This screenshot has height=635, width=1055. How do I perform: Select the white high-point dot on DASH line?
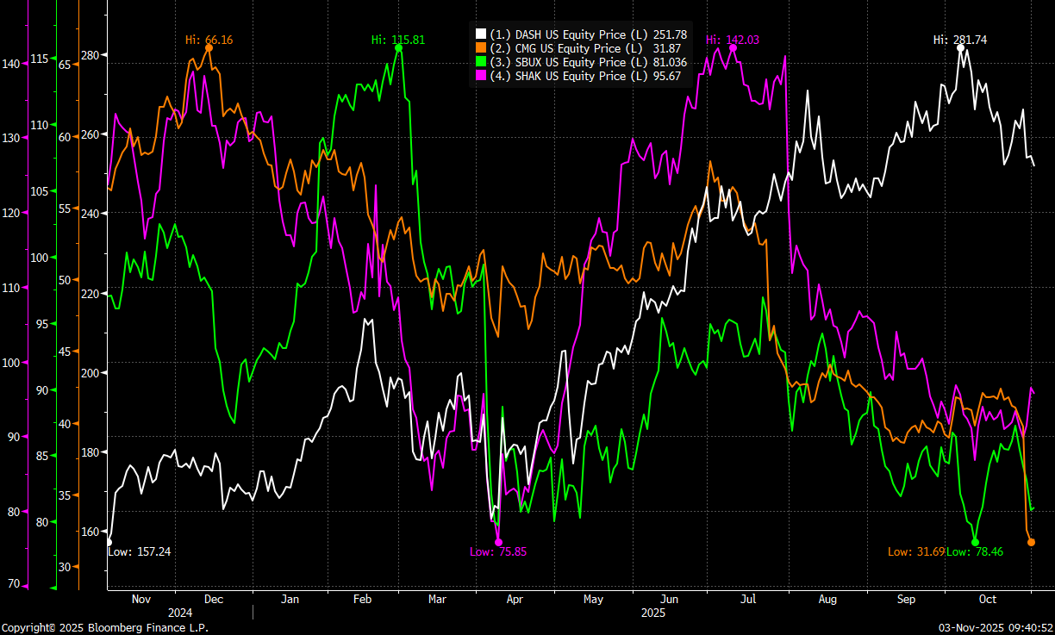tap(961, 48)
